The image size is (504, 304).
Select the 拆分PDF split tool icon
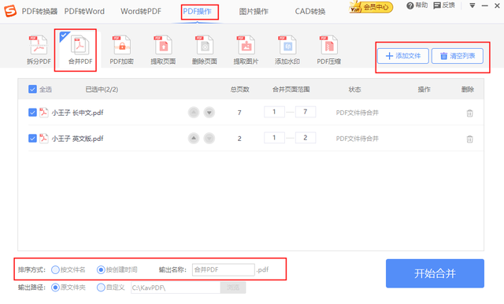pyautogui.click(x=39, y=50)
